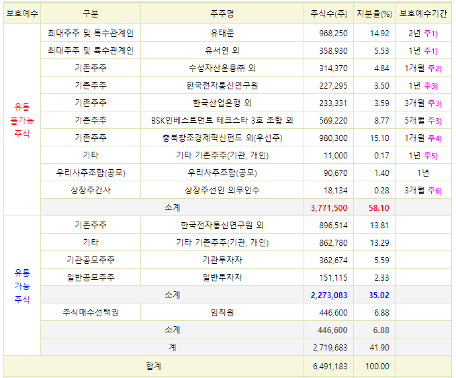Viewport: 456px width, 378px height.
Task: Click footnote 주1) next to 유서연 외 row
Action: click(x=431, y=51)
